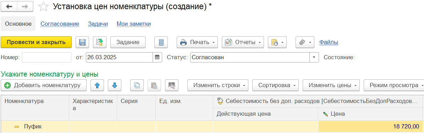Go forward with the right arrow button

(x=25, y=7)
